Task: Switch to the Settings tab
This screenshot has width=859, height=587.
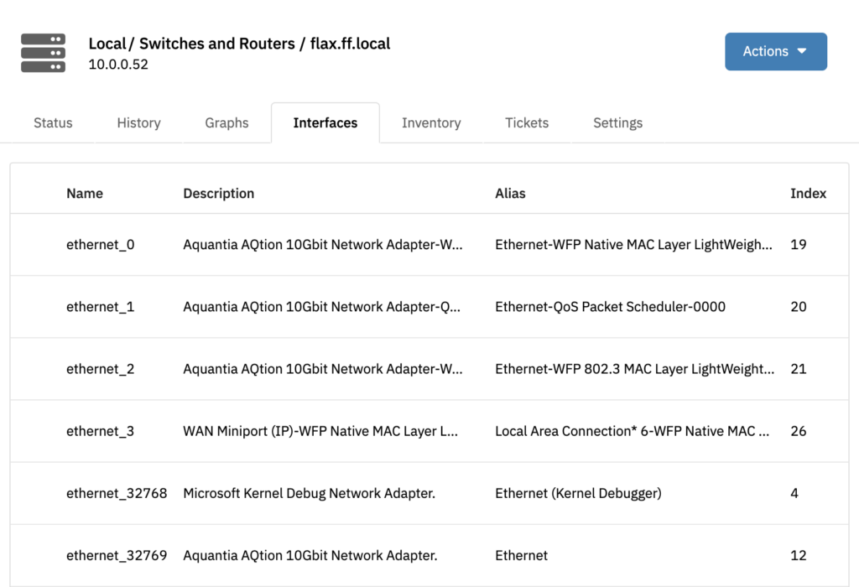Action: pos(618,122)
